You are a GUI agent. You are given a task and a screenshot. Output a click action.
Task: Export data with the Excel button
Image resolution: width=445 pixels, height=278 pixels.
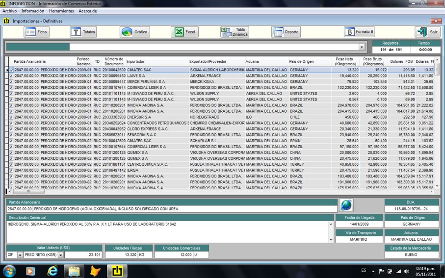(184, 32)
